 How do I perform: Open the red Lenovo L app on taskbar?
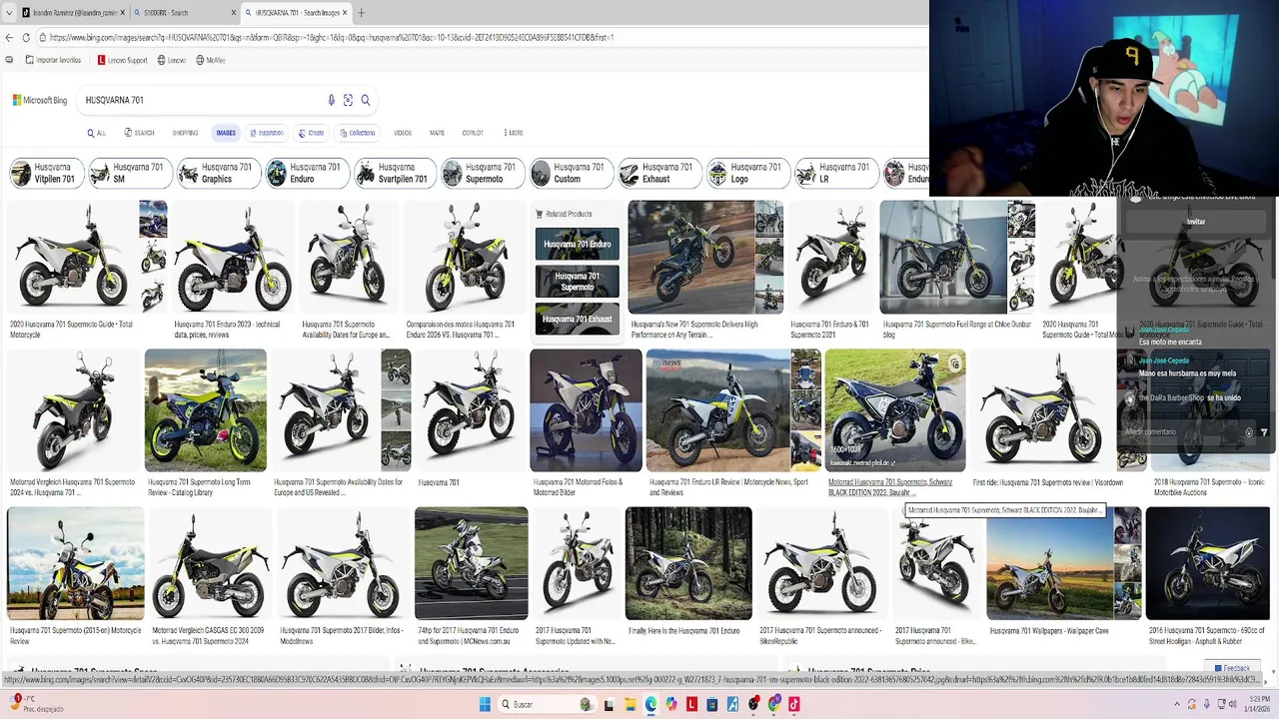(691, 704)
